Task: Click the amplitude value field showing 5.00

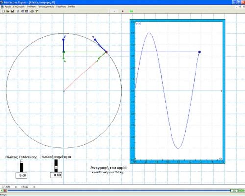Action: (x=22, y=175)
